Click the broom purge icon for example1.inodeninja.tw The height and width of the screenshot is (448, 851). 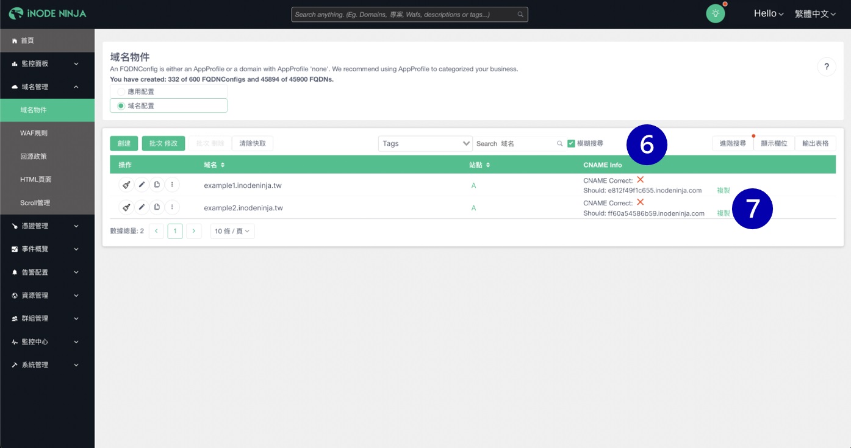[126, 185]
